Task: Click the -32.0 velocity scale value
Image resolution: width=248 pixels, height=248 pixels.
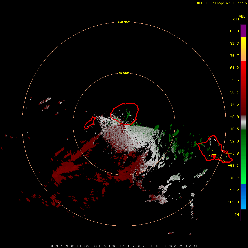Action: coord(233,141)
